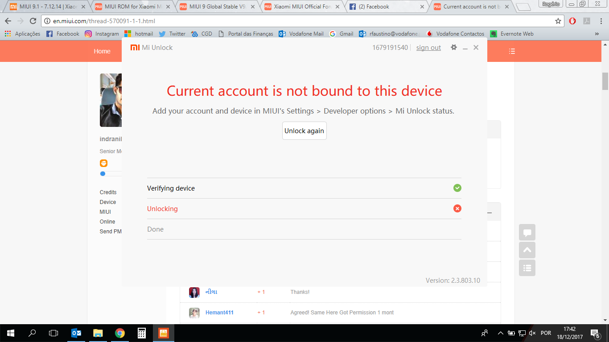Click Home in the forum navigation bar
Screen dimensions: 609x342
[102, 51]
